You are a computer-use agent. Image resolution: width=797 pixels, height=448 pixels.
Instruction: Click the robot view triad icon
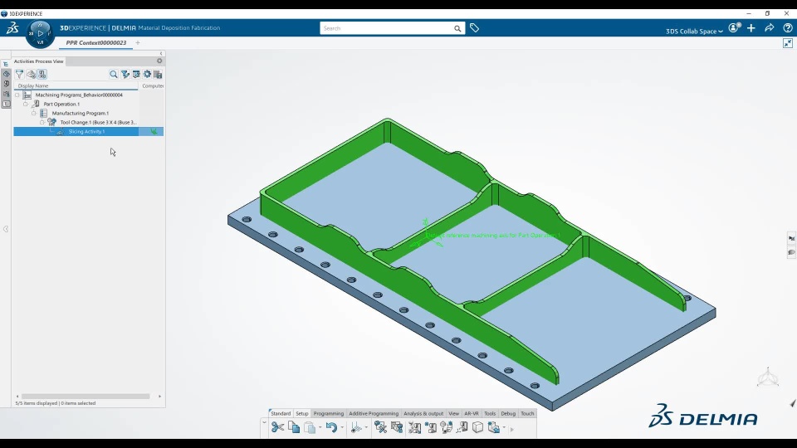pyautogui.click(x=767, y=378)
